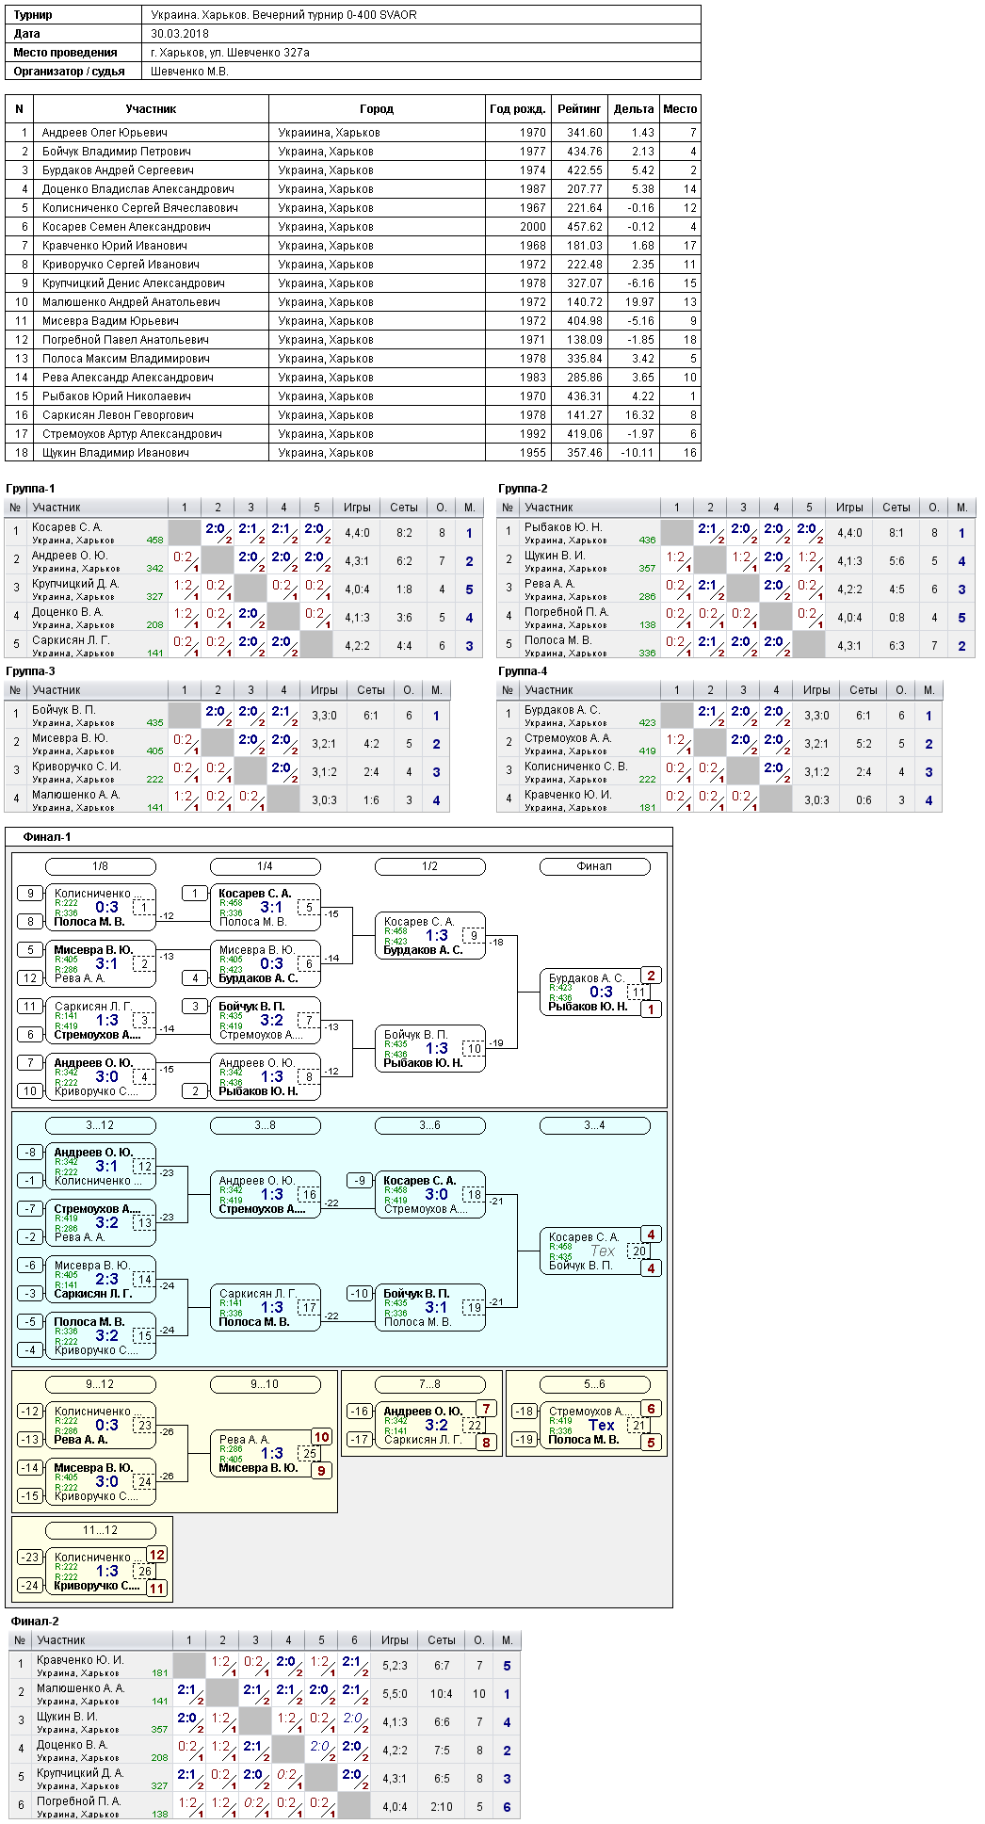This screenshot has width=985, height=1824.
Task: Open match number 11 box in the final
Action: (638, 992)
